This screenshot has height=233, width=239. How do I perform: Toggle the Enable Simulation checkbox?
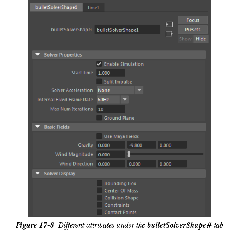[99, 64]
